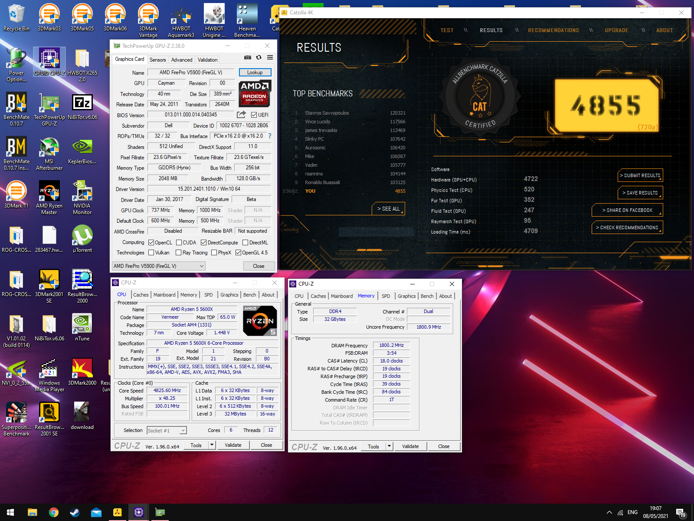The height and width of the screenshot is (521, 694).
Task: Click SAVE RESULTS in Catzilla
Action: (640, 193)
